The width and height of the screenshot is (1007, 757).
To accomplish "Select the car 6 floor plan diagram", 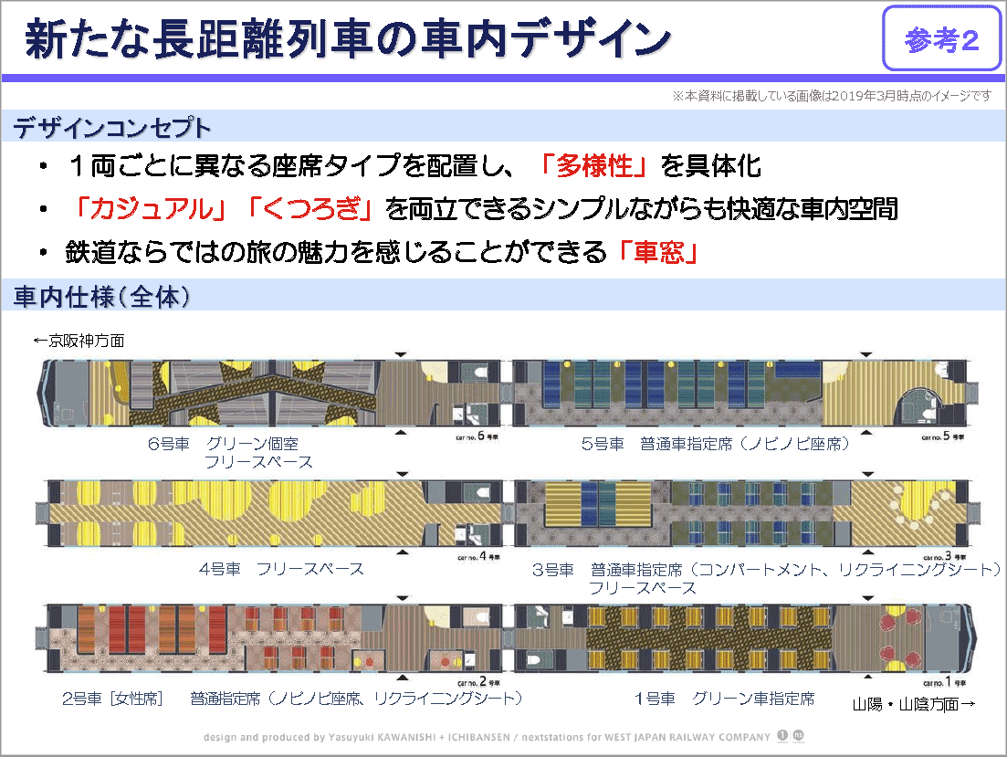I will (274, 394).
